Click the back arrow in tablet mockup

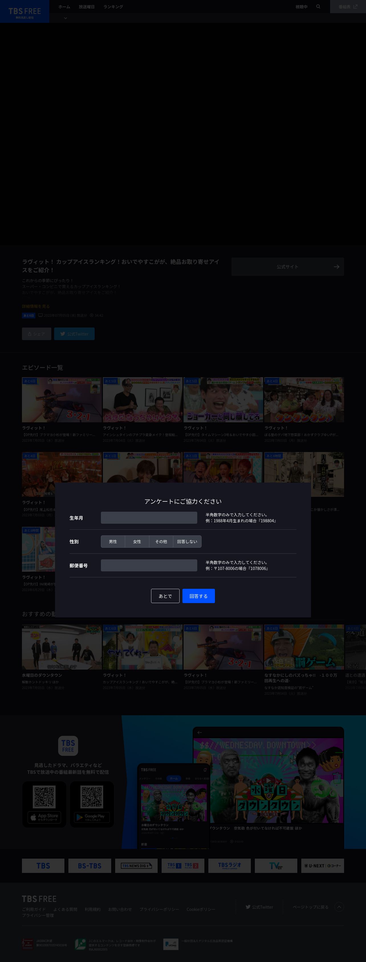coord(200,733)
